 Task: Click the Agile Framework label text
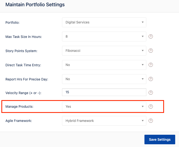pos(19,121)
